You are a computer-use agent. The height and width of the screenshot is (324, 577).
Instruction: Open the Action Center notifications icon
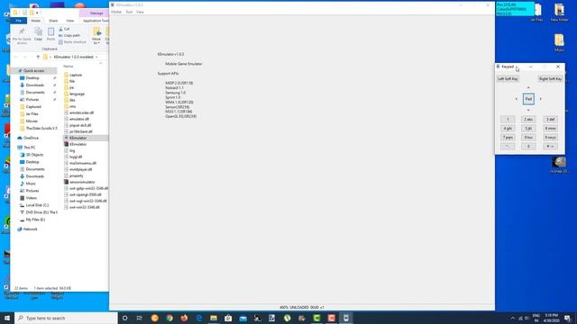[567, 318]
